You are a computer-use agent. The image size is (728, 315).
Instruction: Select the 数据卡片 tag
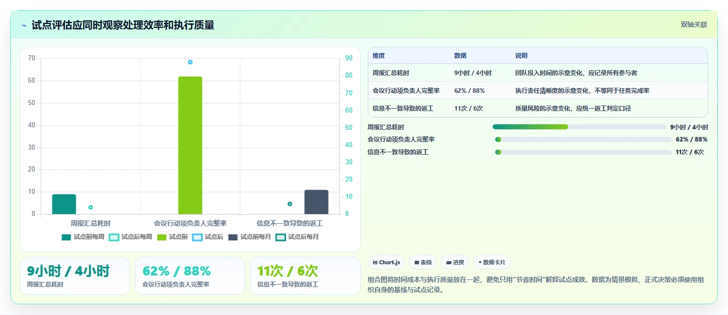pyautogui.click(x=492, y=262)
